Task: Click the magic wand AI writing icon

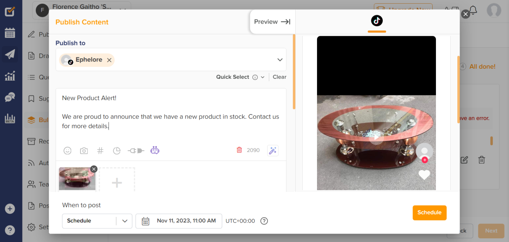Action: (x=273, y=150)
